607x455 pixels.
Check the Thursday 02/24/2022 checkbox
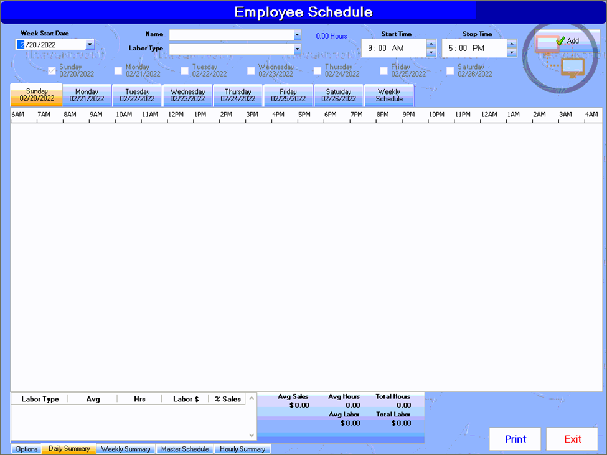coord(318,70)
